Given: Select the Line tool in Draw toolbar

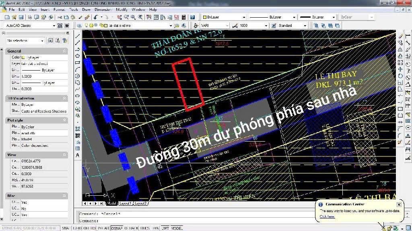Looking at the screenshot, I should [77, 36].
